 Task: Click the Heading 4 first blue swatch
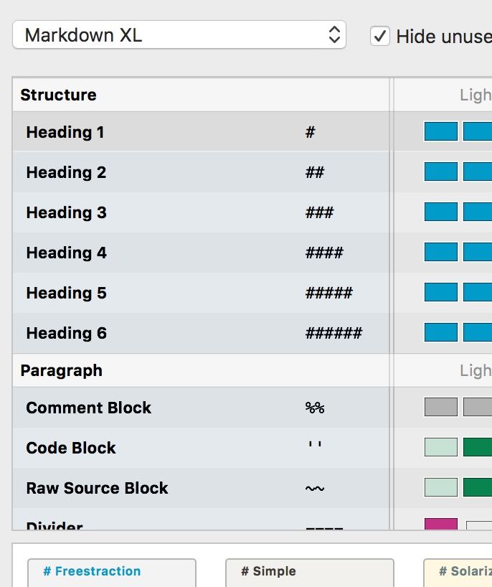pyautogui.click(x=440, y=252)
